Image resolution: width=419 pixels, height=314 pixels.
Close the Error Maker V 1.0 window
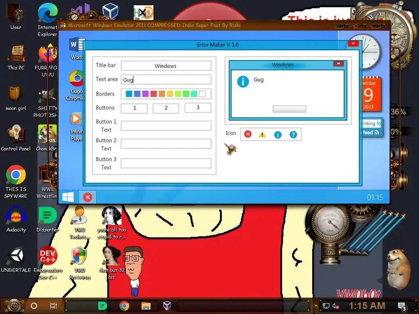point(353,43)
